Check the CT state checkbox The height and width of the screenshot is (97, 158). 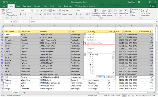click(x=91, y=68)
